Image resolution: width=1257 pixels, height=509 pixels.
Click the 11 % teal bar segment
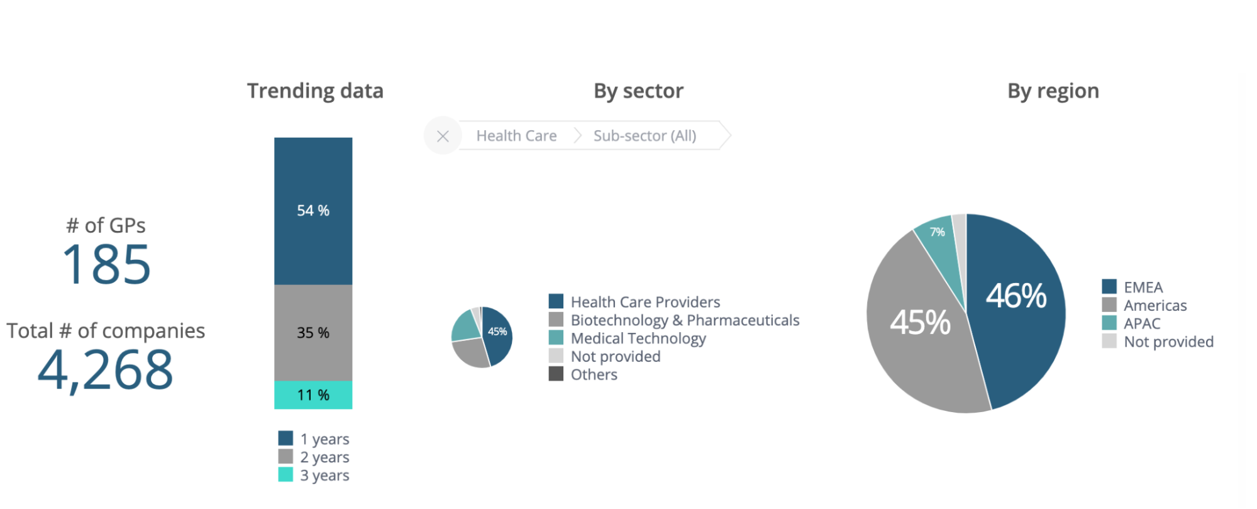(313, 395)
